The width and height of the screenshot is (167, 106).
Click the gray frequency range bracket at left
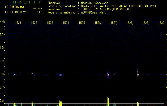click(5, 74)
